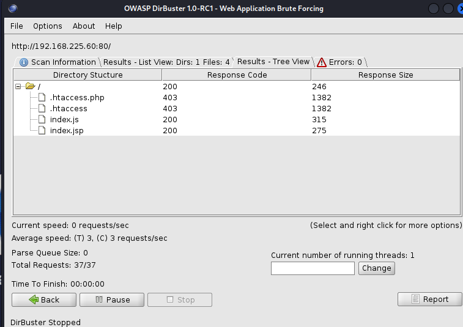Viewport: 463px width, 327px height.
Task: Open the About menu
Action: (x=84, y=26)
